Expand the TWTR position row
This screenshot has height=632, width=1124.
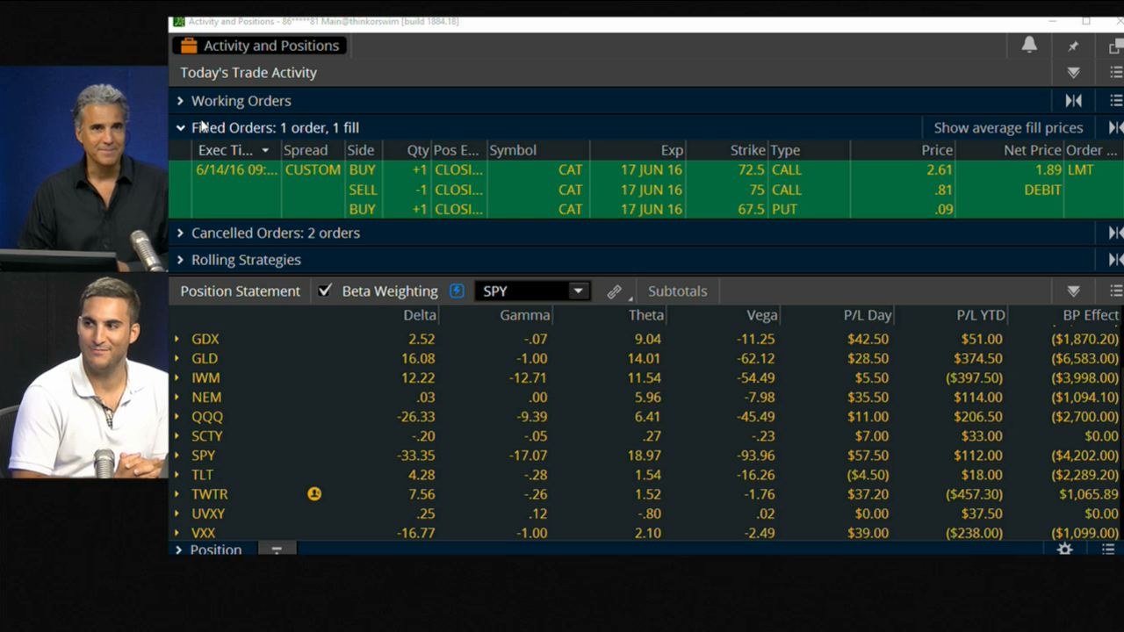[x=177, y=494]
